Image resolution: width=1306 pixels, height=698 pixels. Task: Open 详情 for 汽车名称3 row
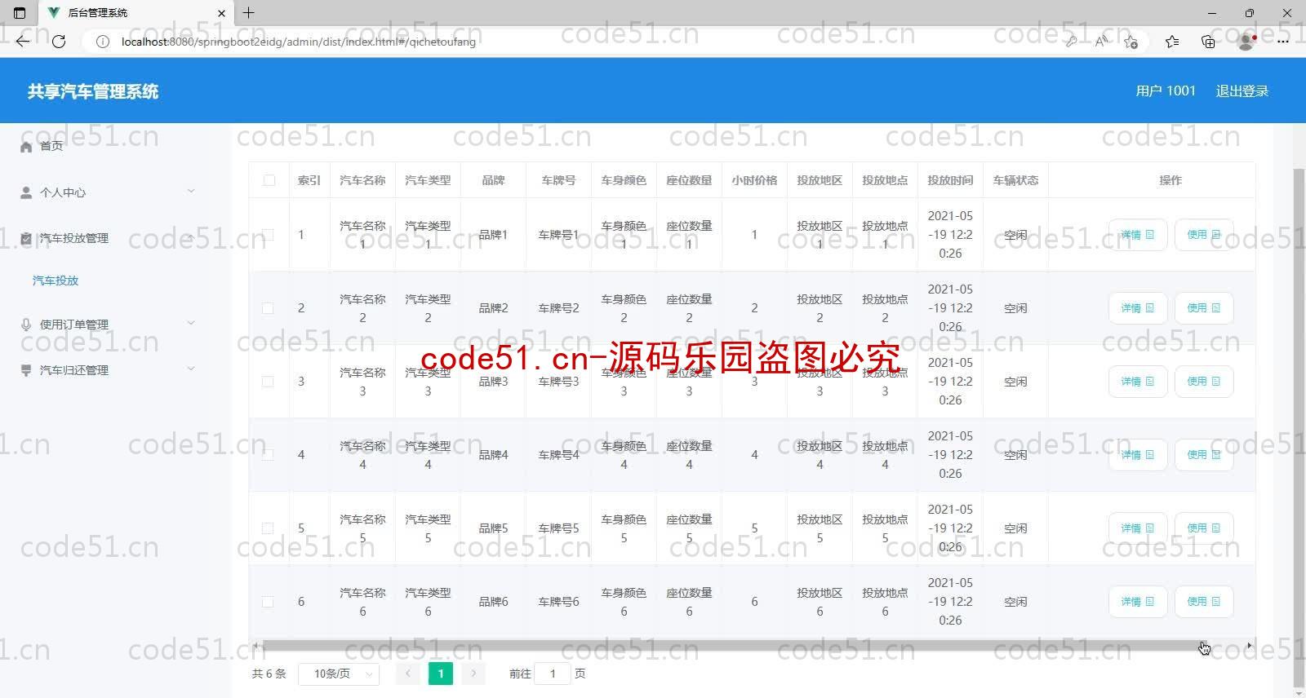[1138, 382]
